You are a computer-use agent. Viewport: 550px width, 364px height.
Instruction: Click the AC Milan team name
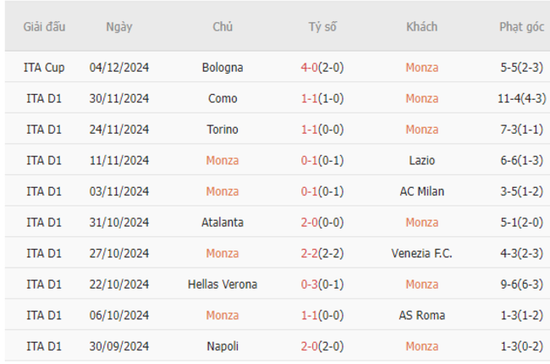coord(422,191)
